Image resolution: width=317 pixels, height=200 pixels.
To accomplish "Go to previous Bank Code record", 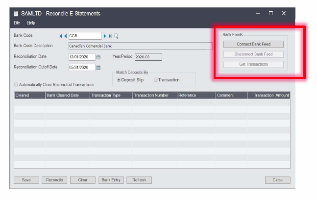I will coord(65,36).
